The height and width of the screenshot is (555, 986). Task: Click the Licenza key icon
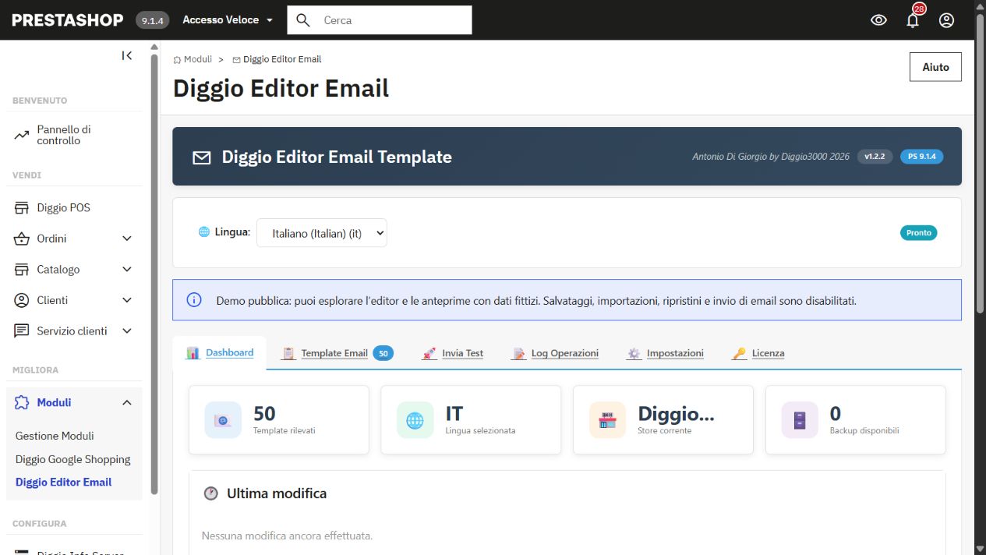tap(739, 353)
